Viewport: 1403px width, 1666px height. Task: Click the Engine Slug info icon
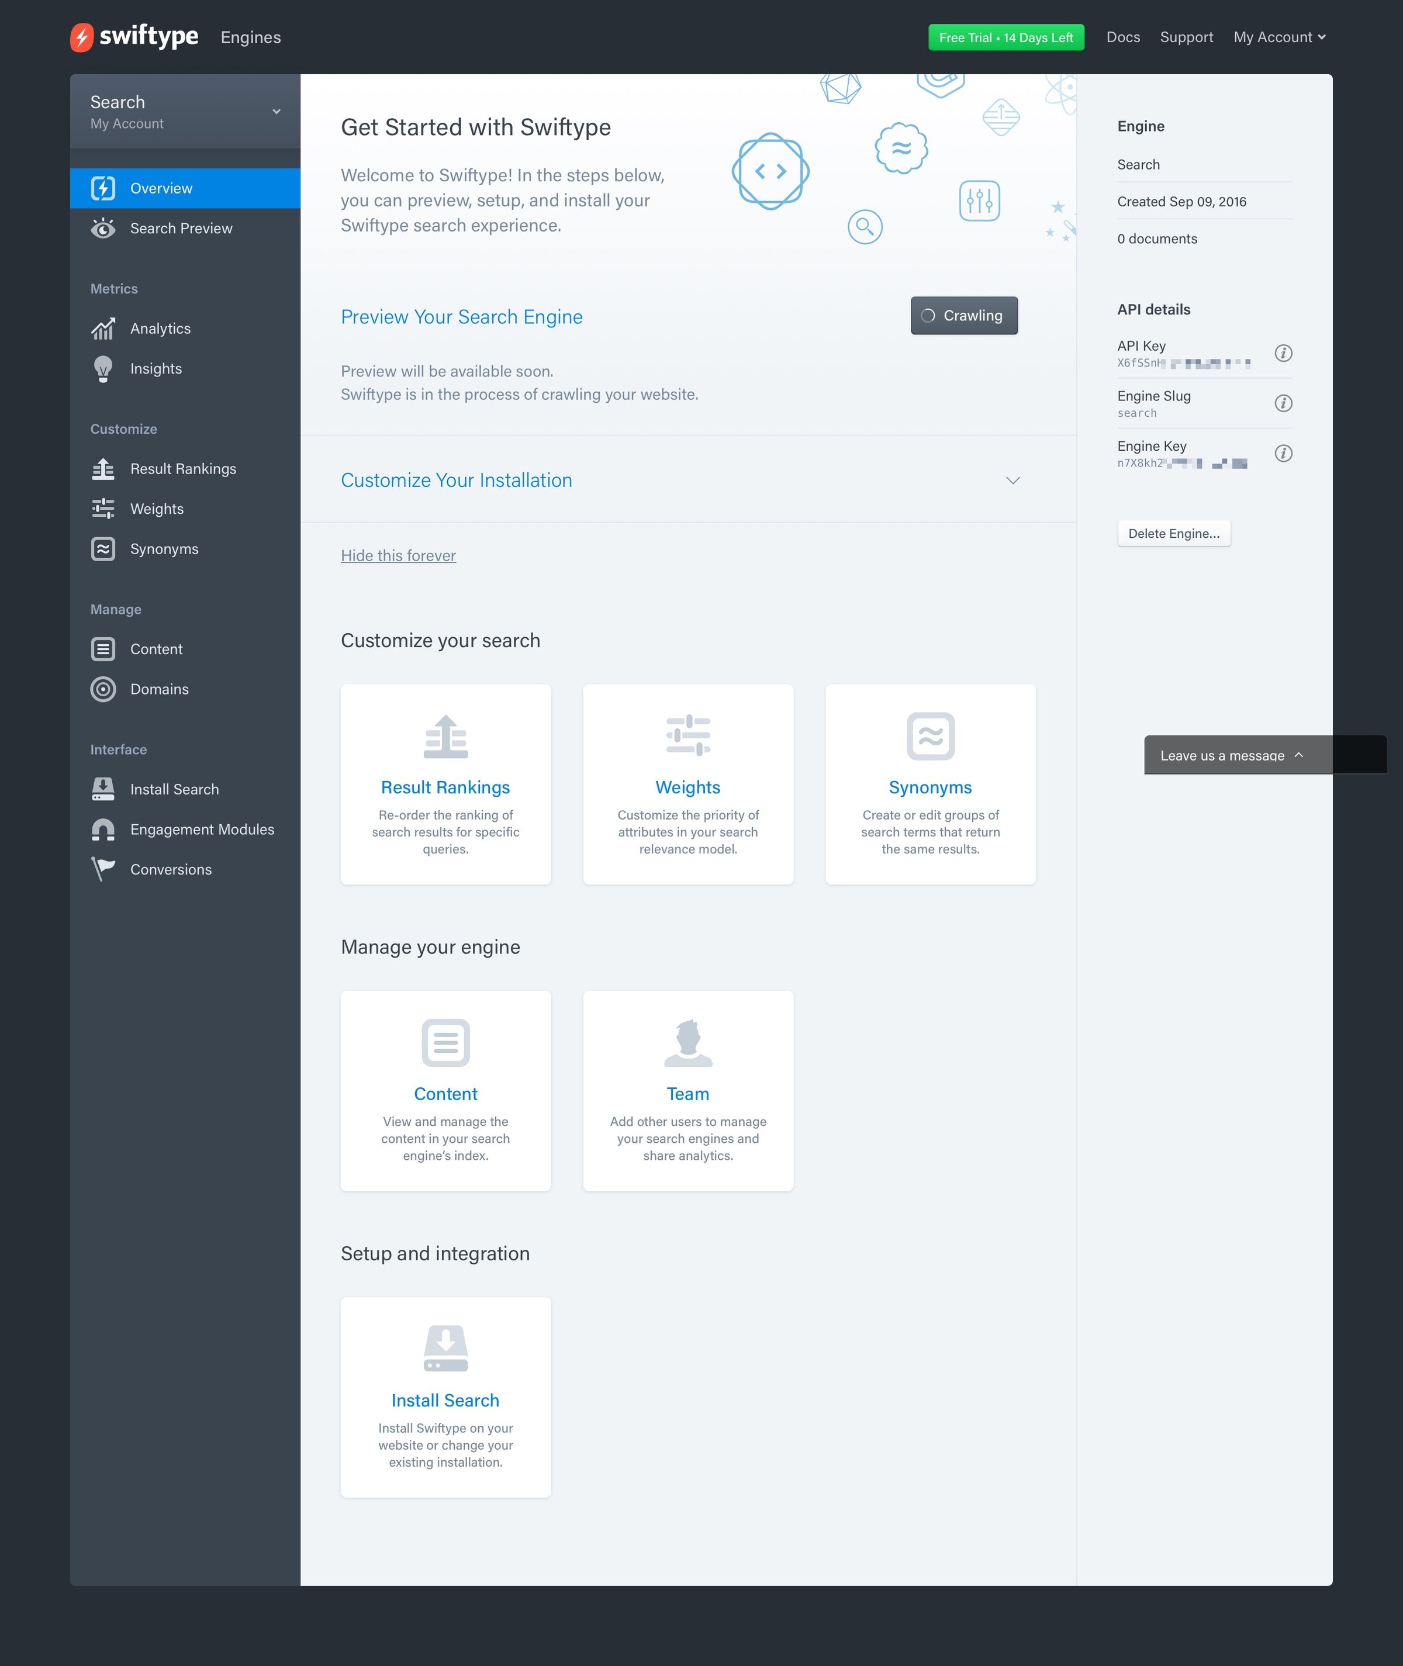pyautogui.click(x=1283, y=403)
